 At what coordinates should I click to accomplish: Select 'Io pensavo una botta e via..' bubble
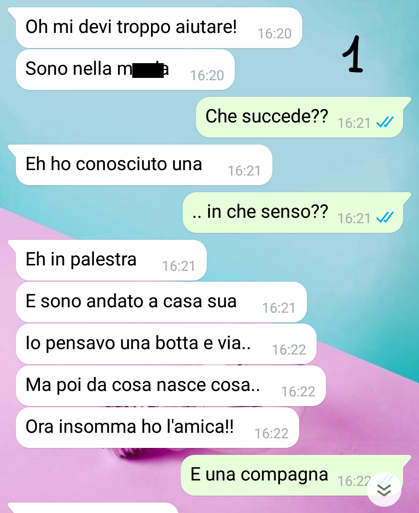click(x=166, y=344)
